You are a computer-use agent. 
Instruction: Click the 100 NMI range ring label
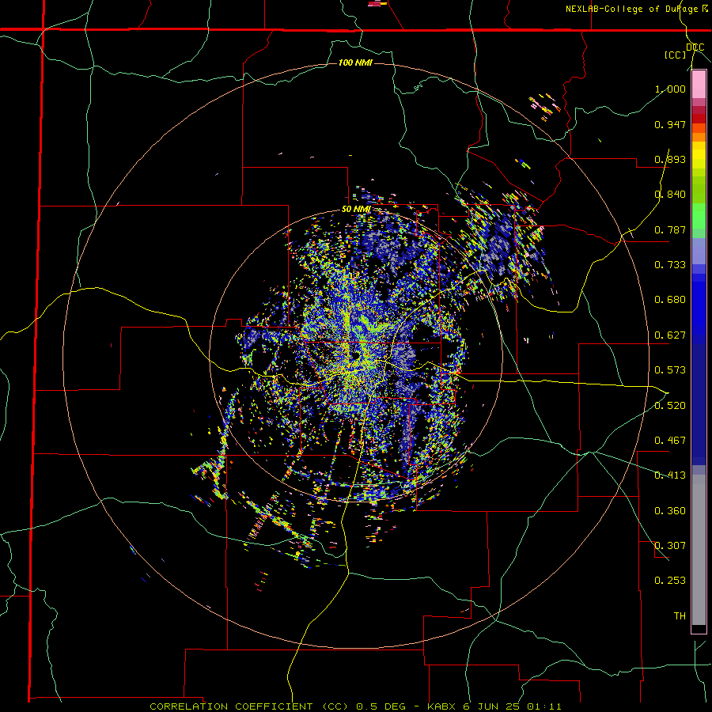coord(355,62)
